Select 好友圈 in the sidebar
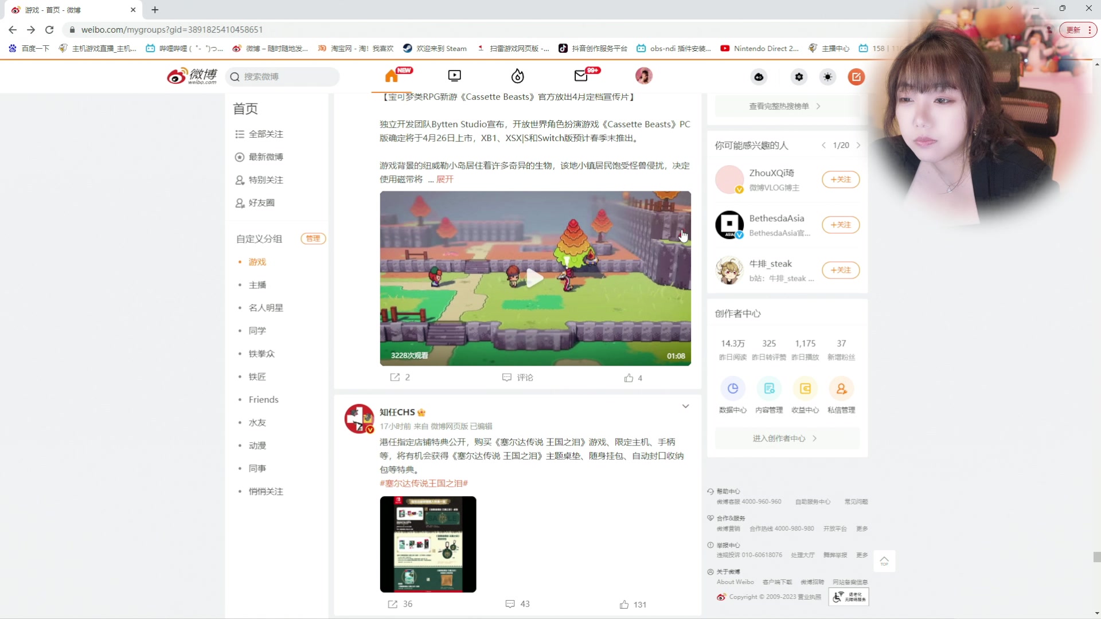The height and width of the screenshot is (619, 1101). click(255, 203)
